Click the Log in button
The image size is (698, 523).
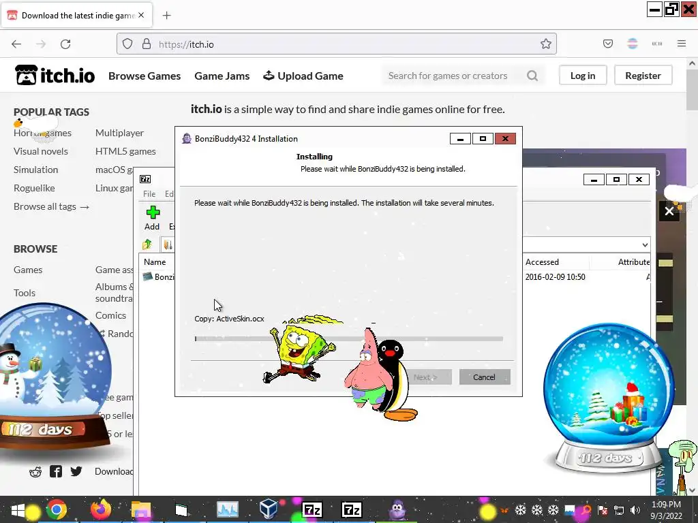click(583, 76)
